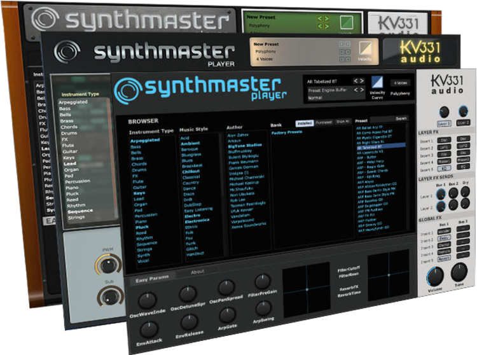Screen dimensions: 477x355
Task: Click the Show All bank button
Action: pos(342,123)
